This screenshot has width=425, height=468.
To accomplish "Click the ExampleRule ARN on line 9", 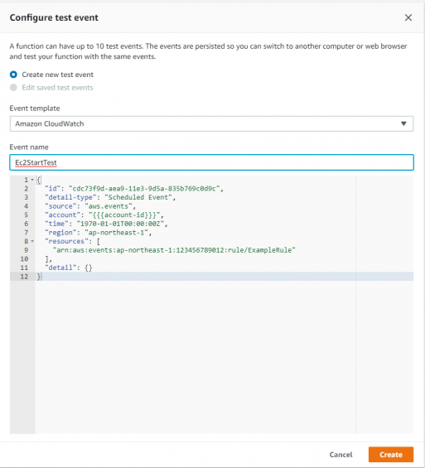I will point(174,250).
